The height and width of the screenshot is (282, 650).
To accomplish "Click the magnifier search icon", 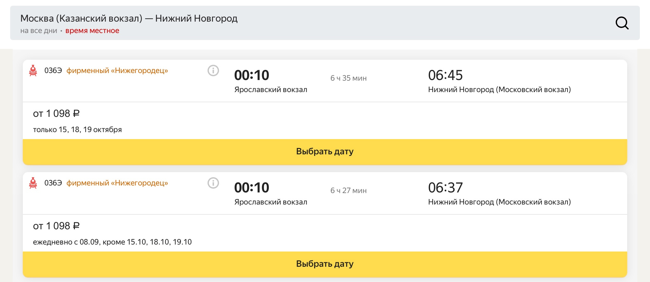I will pos(622,23).
